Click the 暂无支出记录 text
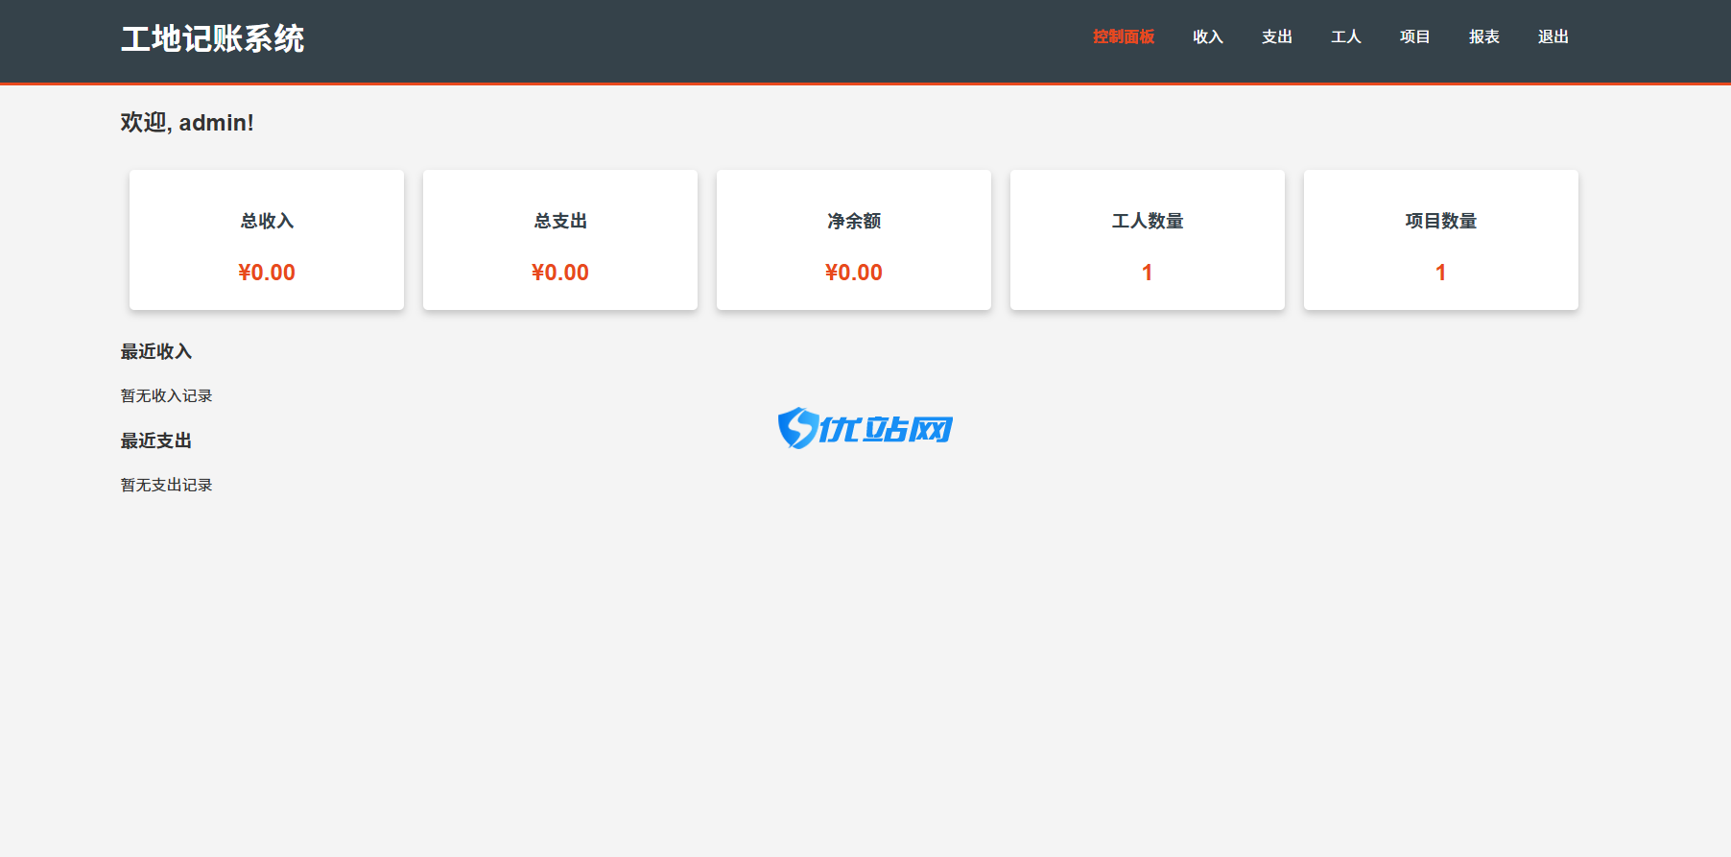 pos(166,485)
